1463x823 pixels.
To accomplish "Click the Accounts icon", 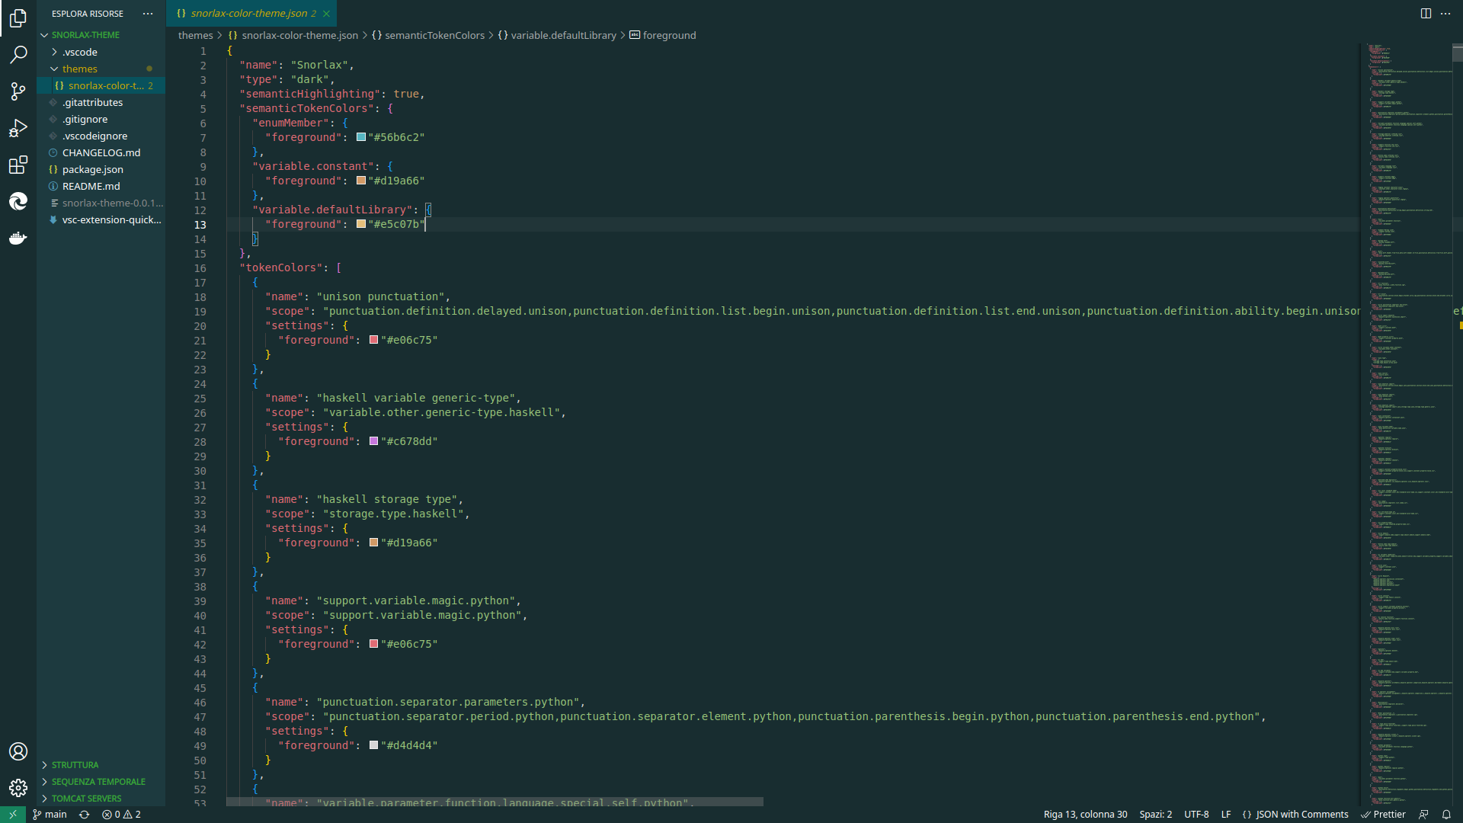I will click(18, 751).
